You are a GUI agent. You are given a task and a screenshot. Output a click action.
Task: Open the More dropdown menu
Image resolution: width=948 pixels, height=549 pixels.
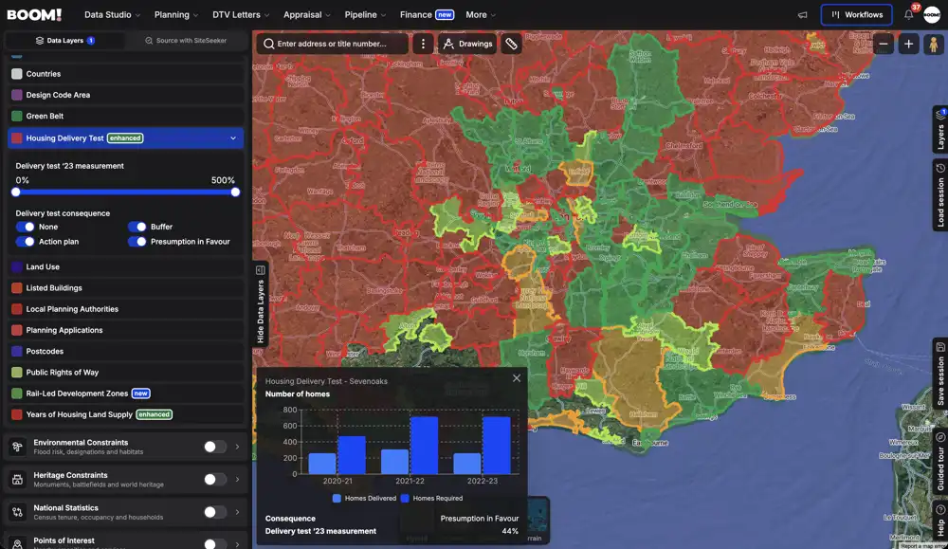click(x=480, y=14)
